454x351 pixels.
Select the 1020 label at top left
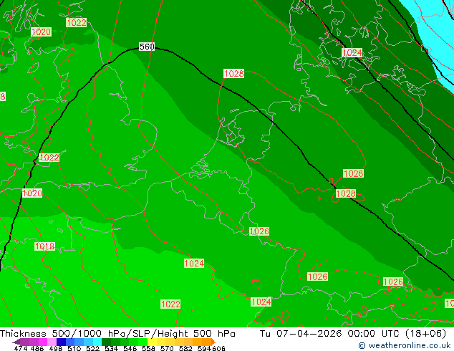pos(41,32)
